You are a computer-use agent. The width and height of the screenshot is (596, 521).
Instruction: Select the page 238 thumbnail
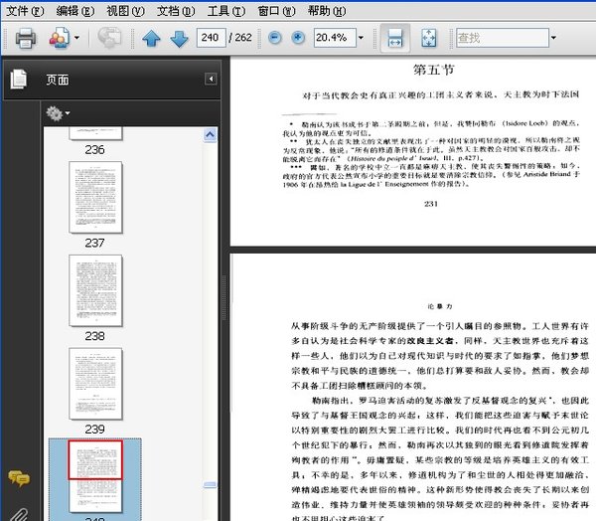[95, 290]
